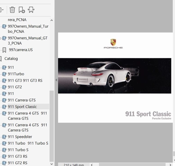This screenshot has width=175, height=166.
Task: Click the 911 Turbo S bookmark icon
Action: [x=4, y=150]
